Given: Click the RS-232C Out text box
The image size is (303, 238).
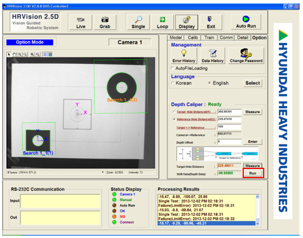Looking at the screenshot, I should point(60,218).
